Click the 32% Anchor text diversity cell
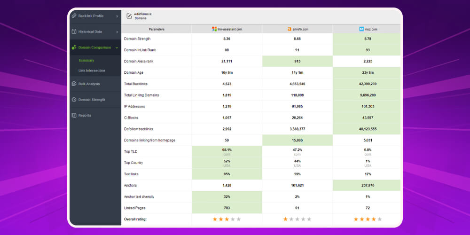The image size is (470, 235). (227, 196)
